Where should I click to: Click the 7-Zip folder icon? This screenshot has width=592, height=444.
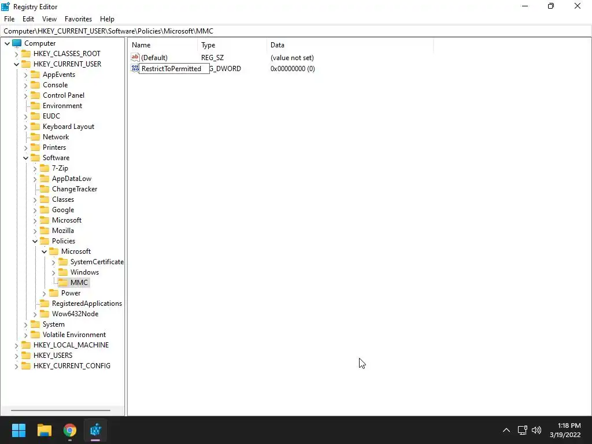pos(45,168)
